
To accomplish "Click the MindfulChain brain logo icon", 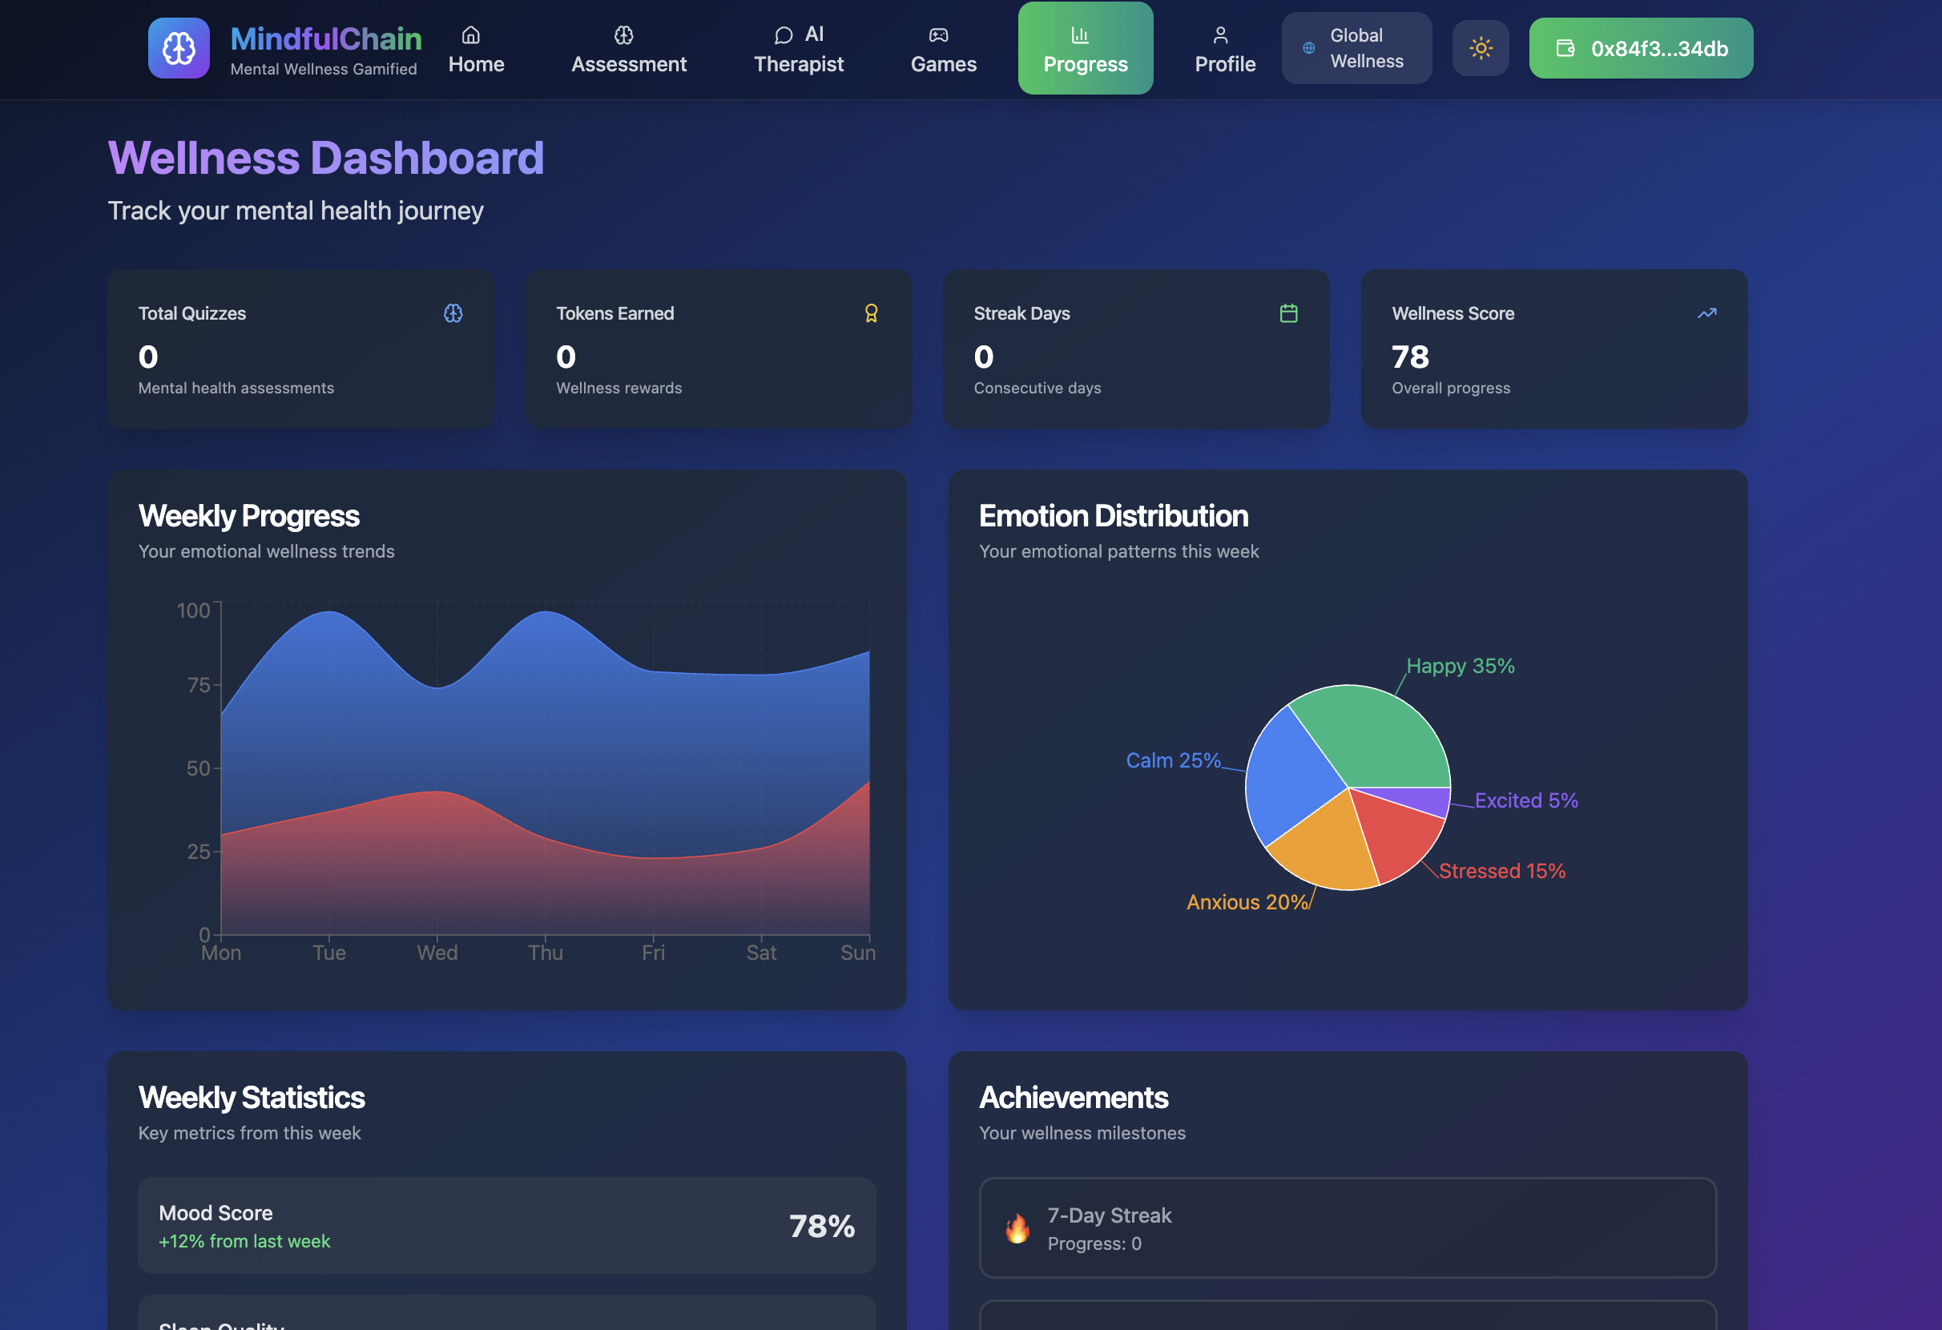I will pos(178,48).
